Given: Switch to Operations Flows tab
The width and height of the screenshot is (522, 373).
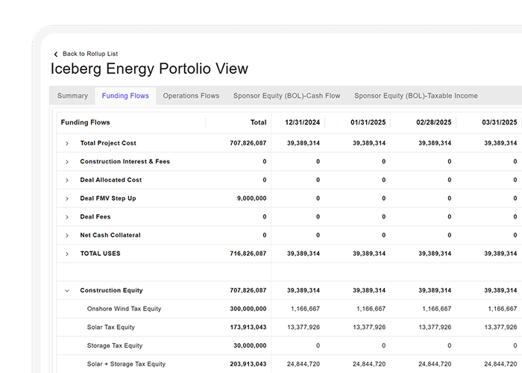Looking at the screenshot, I should click(x=191, y=95).
